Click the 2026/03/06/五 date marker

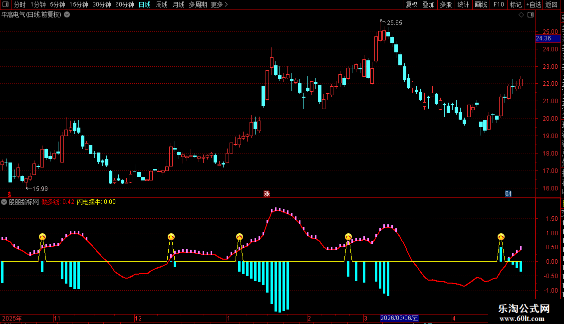[x=399, y=318]
